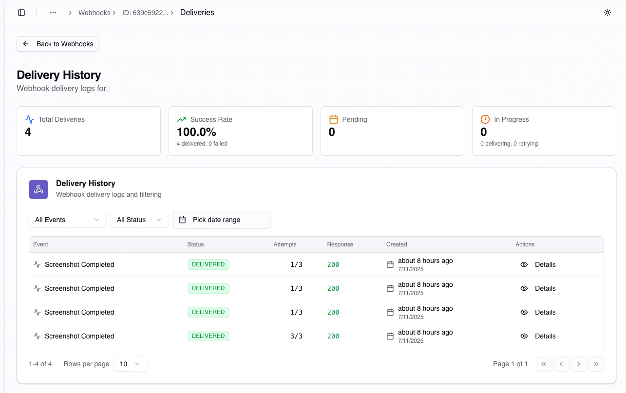The image size is (626, 393).
Task: Open the All Status filter dropdown
Action: click(x=140, y=220)
